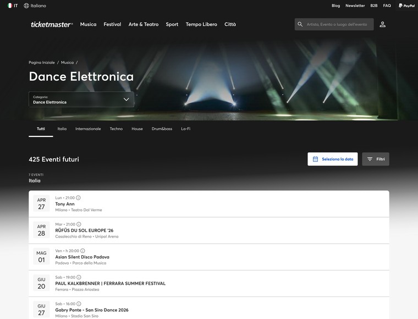
Task: Click info icon for RÜFÜS DU SOL event
Action: coord(79,224)
